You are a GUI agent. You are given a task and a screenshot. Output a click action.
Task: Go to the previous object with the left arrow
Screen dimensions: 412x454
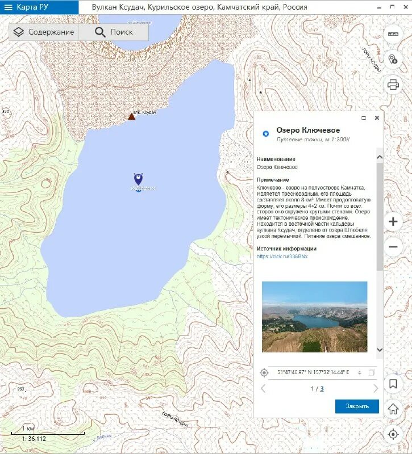click(263, 389)
